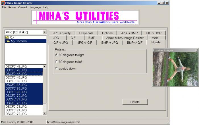Switch to the BMP -> JPG tab

point(109,43)
